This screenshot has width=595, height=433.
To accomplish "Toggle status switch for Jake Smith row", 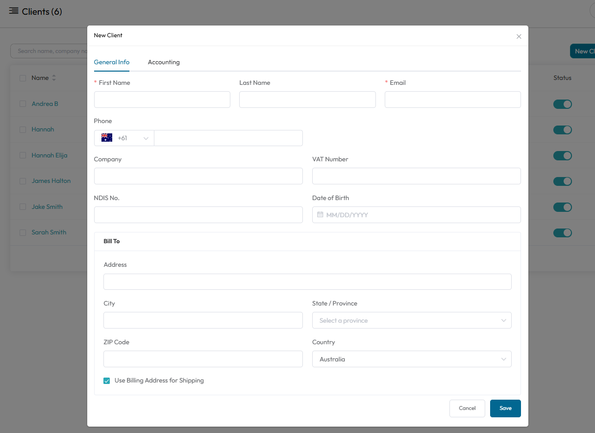I will (563, 207).
